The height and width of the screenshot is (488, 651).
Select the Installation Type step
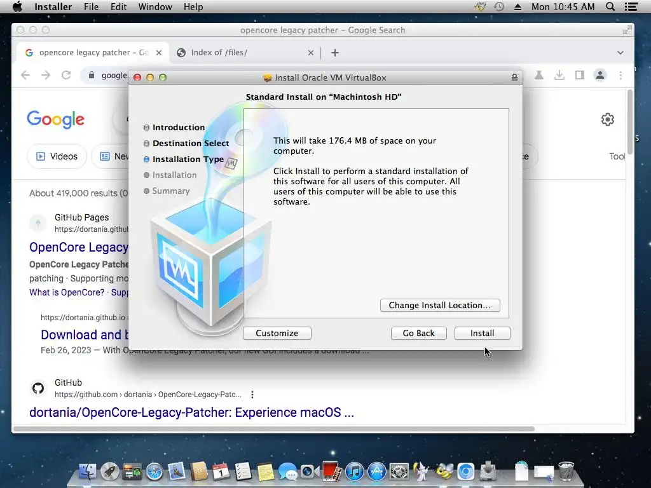coord(188,159)
